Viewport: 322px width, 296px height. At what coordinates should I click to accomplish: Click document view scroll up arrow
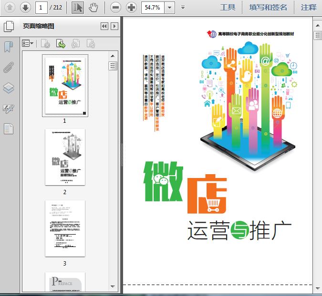(x=318, y=26)
